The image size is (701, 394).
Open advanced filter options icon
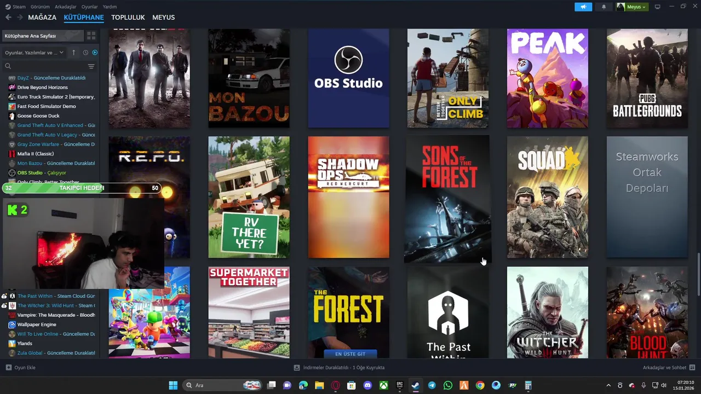(91, 66)
